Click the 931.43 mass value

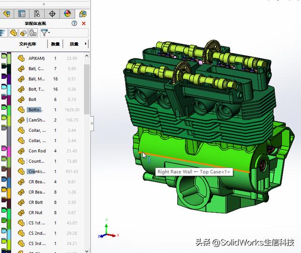pos(72,171)
